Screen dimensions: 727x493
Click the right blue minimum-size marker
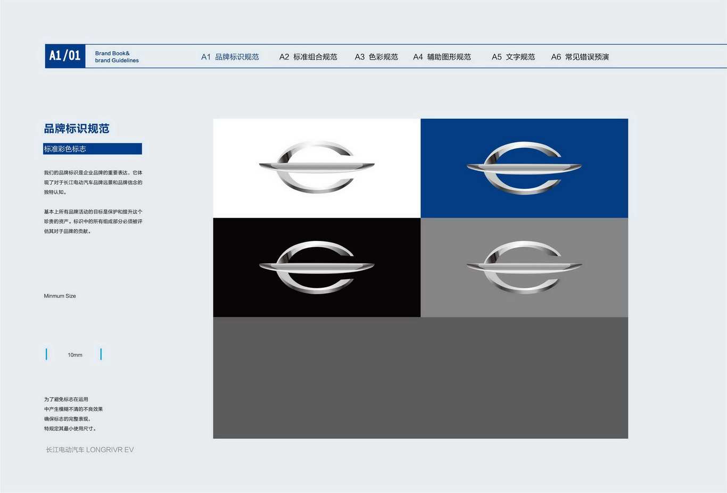[x=101, y=354]
